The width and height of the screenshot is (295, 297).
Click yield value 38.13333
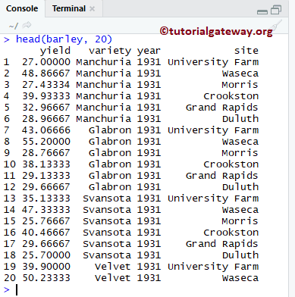point(46,164)
